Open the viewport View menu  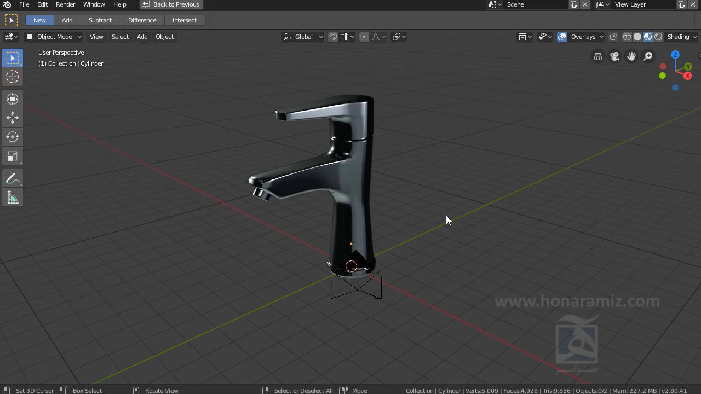coord(96,37)
